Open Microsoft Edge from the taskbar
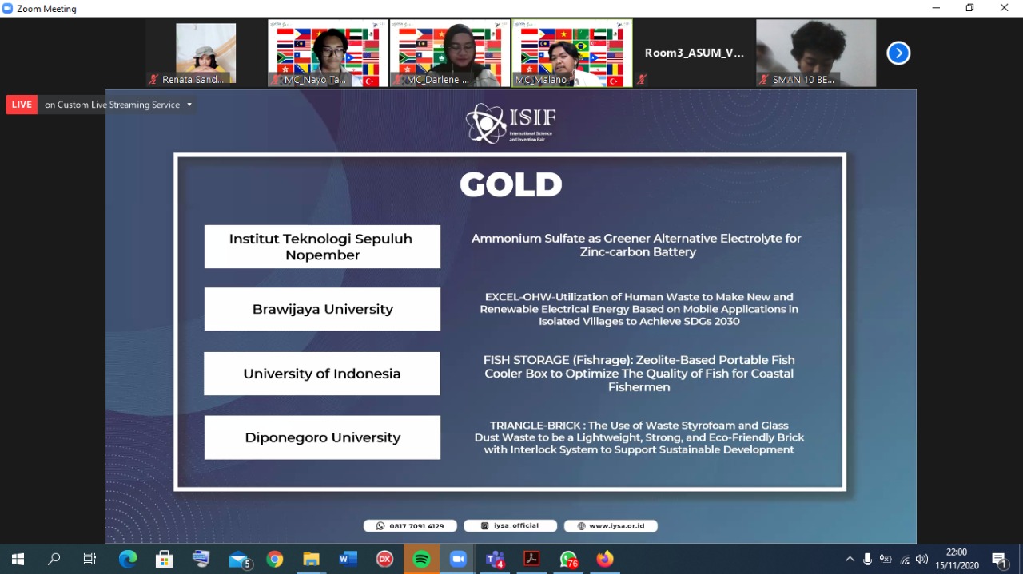Image resolution: width=1023 pixels, height=574 pixels. click(128, 559)
